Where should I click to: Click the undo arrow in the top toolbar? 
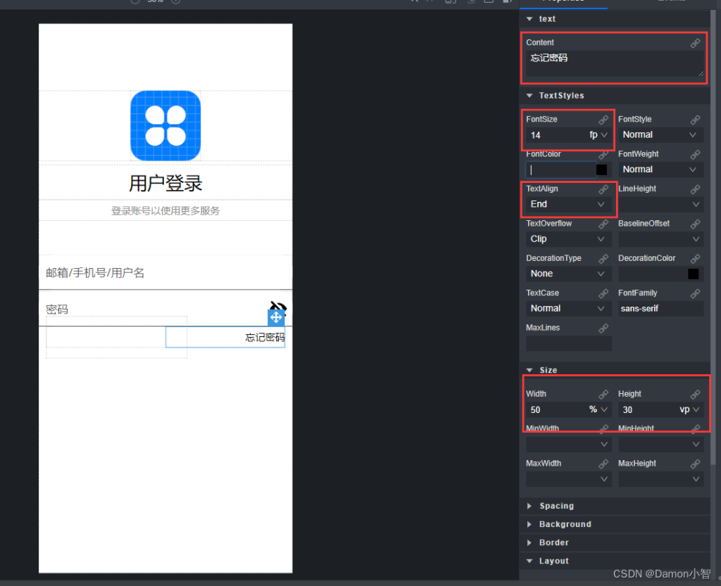pos(413,2)
